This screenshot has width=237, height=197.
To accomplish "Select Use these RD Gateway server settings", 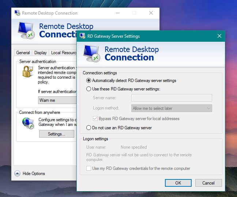I will (x=123, y=89).
